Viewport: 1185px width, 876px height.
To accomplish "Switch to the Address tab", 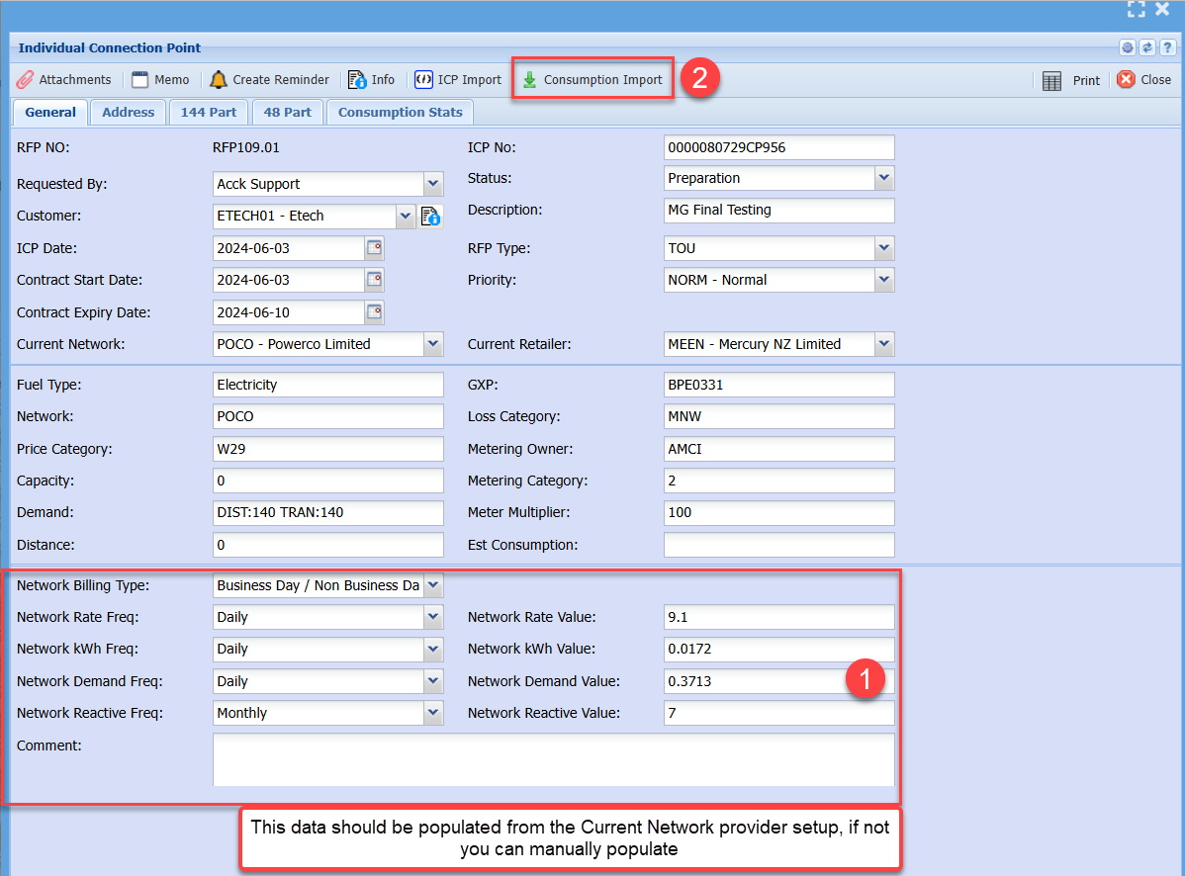I will pyautogui.click(x=128, y=113).
